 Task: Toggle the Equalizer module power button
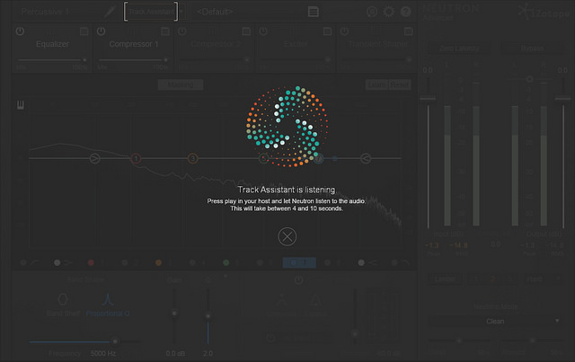20,31
